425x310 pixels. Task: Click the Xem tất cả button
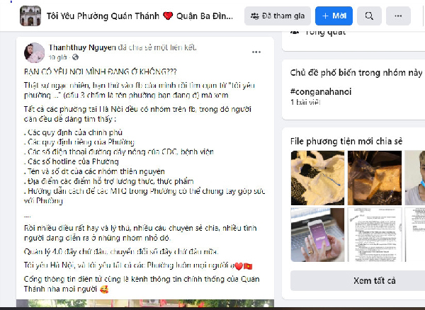374,280
